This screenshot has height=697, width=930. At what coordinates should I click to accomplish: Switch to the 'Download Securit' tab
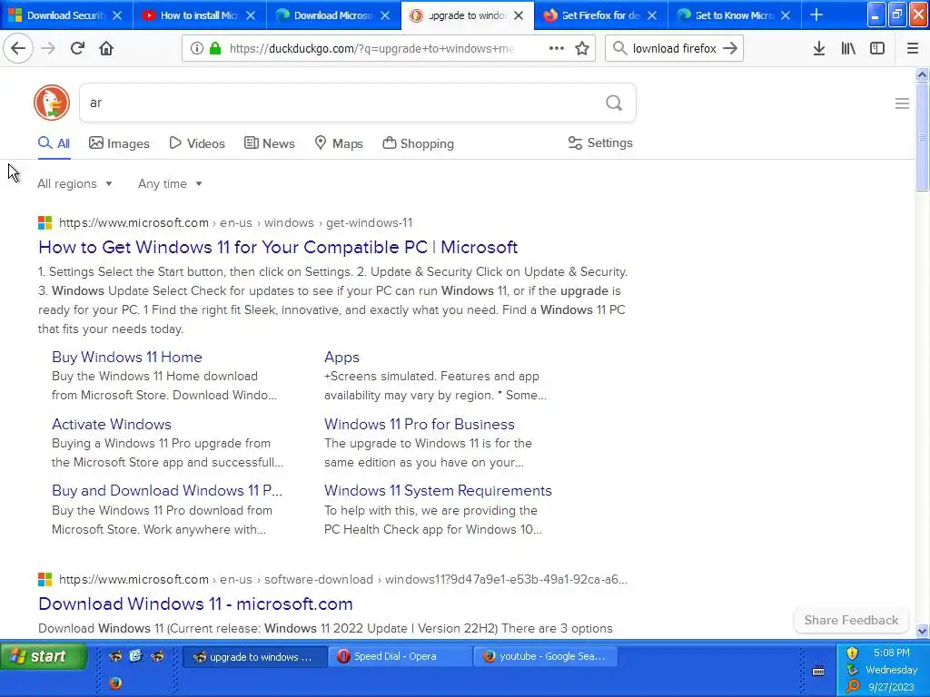pyautogui.click(x=66, y=15)
